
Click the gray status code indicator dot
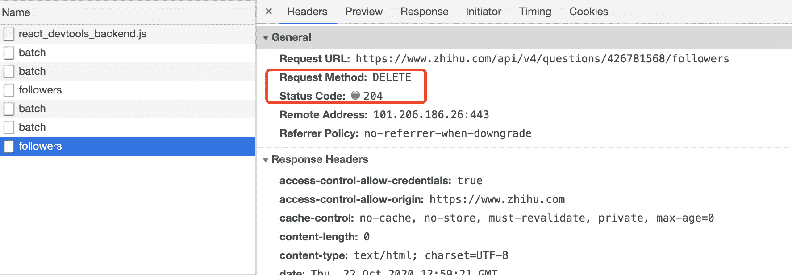click(355, 95)
